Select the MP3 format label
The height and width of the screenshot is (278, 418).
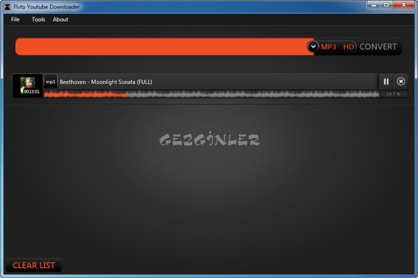(x=328, y=47)
